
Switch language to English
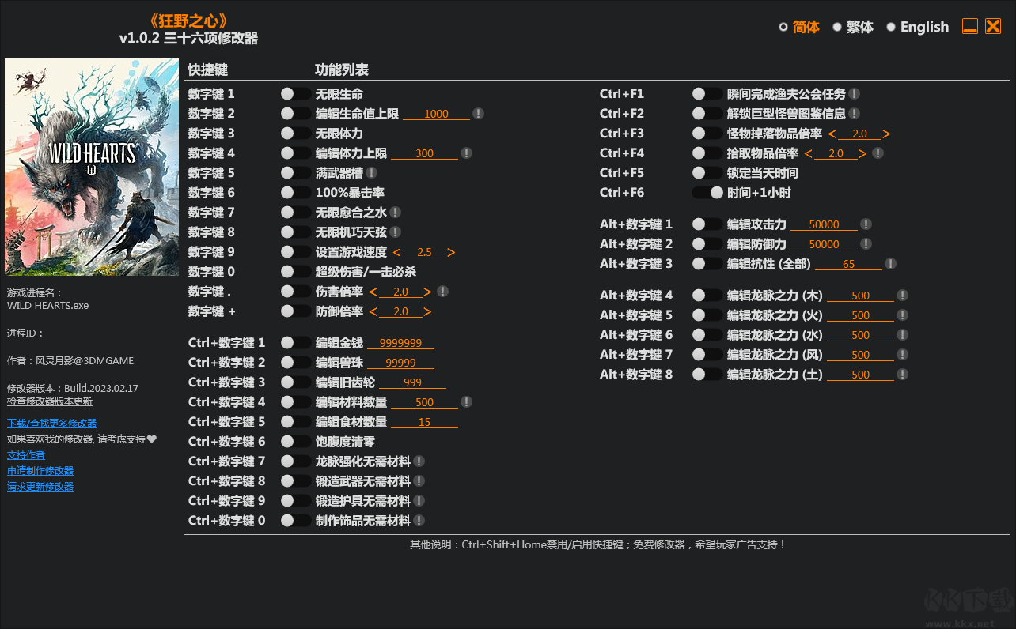(x=918, y=27)
